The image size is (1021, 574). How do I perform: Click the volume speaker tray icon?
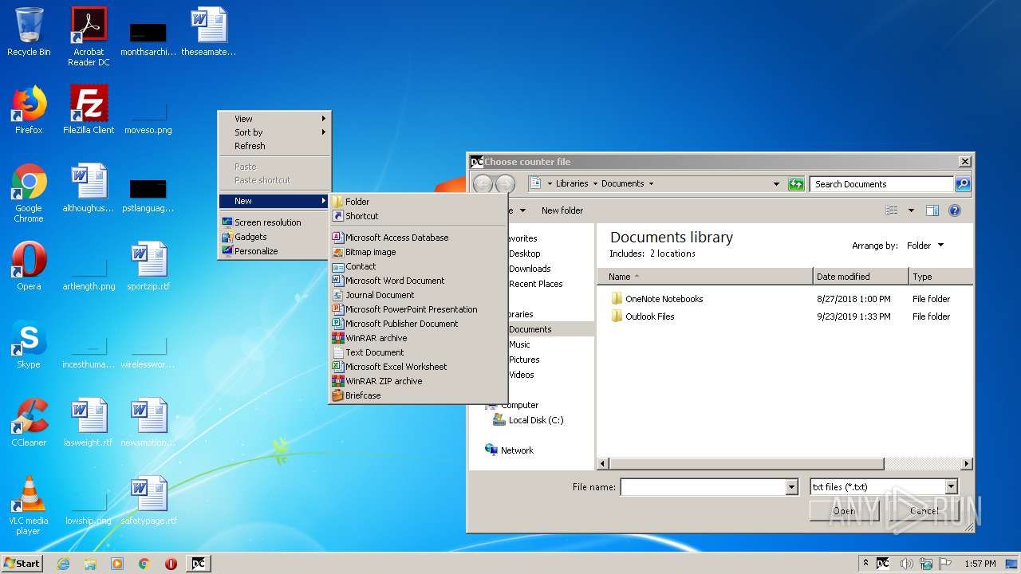(906, 564)
